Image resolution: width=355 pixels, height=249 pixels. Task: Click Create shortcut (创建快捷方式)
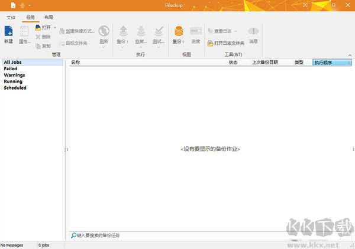pyautogui.click(x=77, y=31)
